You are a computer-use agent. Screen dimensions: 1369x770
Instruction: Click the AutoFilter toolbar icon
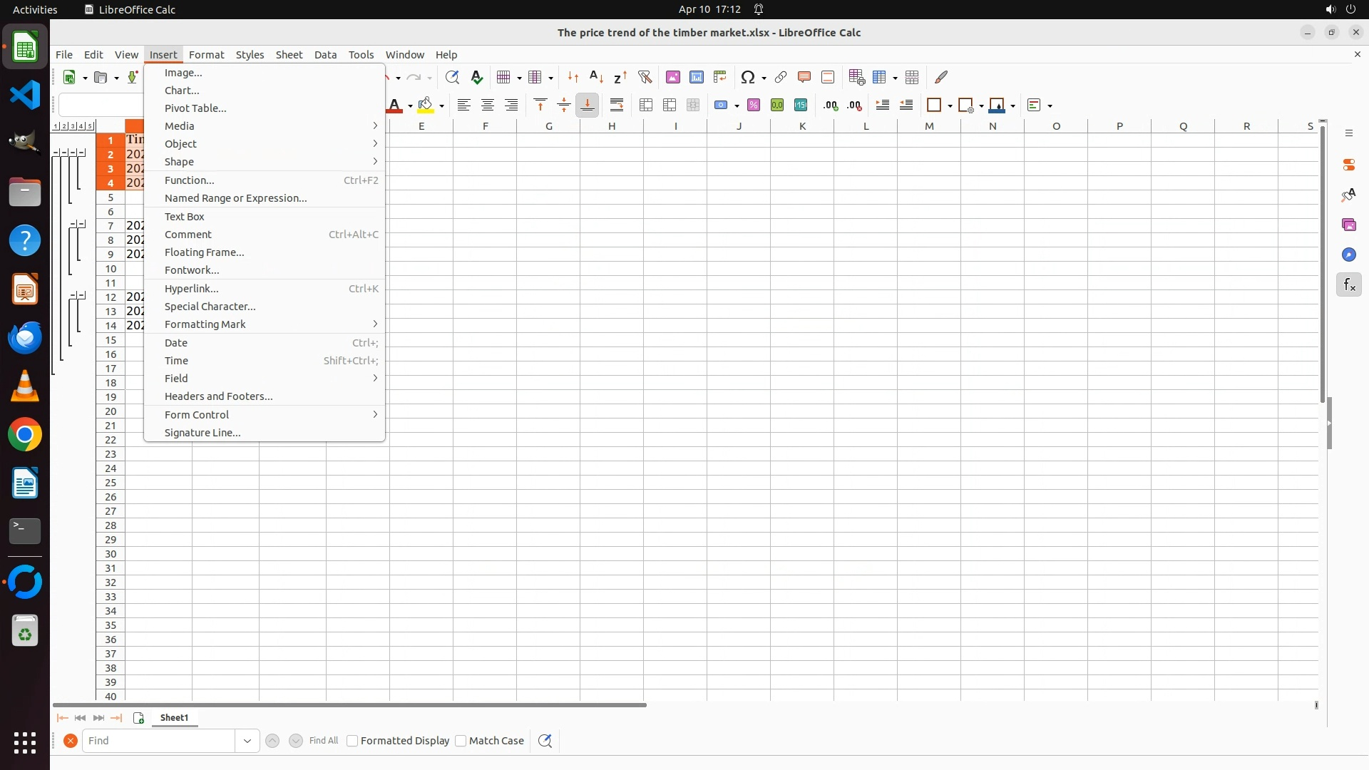pos(645,77)
